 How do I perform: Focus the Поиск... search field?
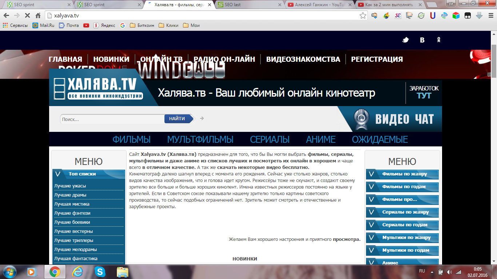112,119
